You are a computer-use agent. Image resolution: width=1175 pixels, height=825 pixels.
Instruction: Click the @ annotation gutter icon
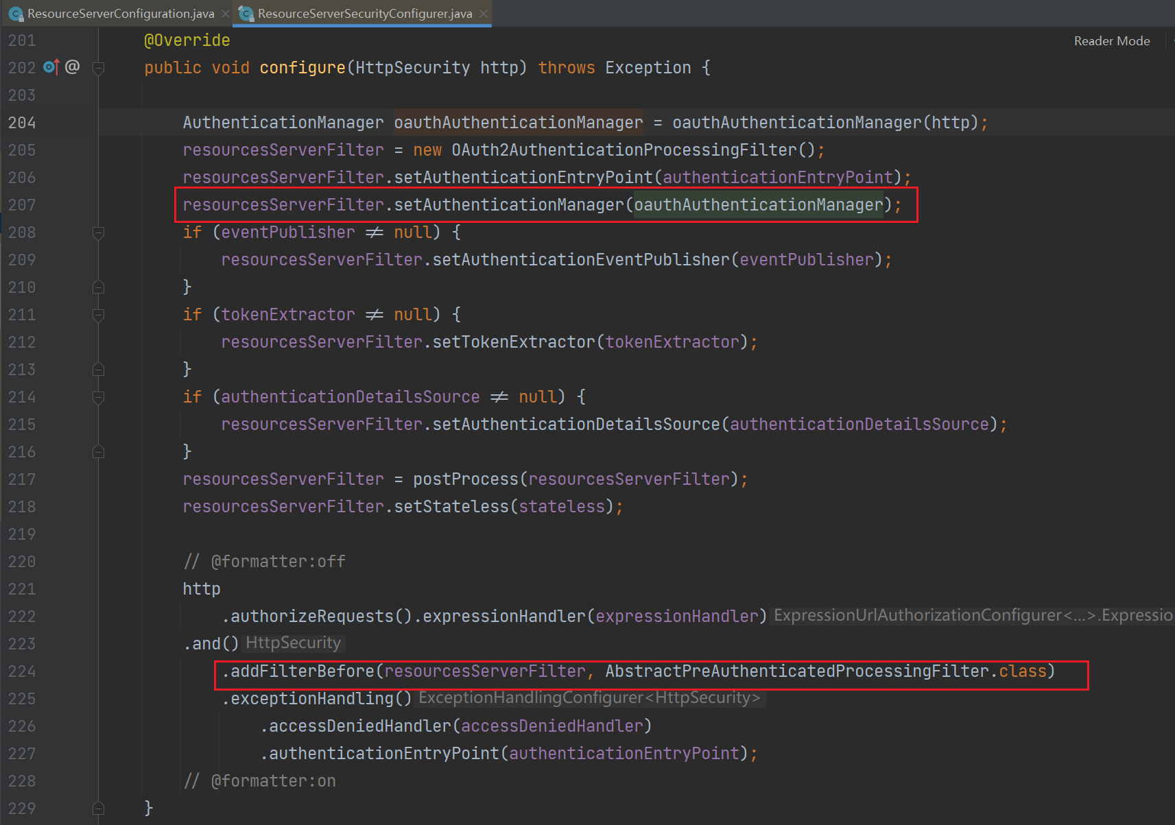point(73,67)
